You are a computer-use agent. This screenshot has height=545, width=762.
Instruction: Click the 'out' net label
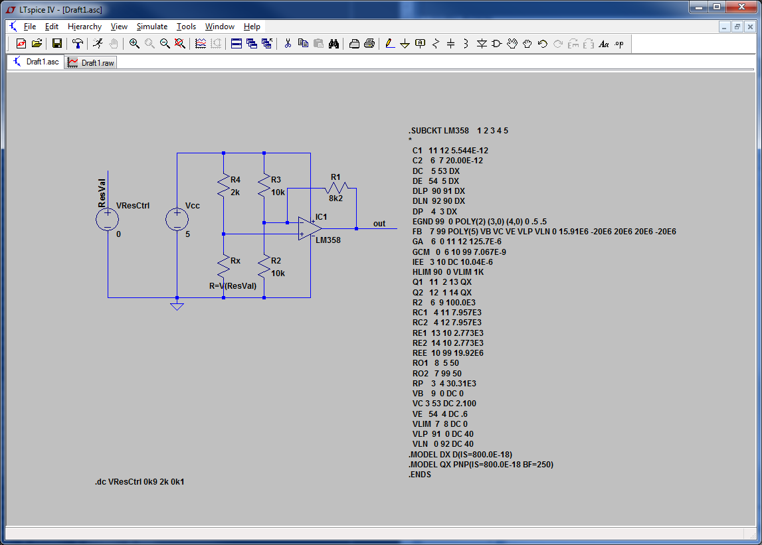379,224
